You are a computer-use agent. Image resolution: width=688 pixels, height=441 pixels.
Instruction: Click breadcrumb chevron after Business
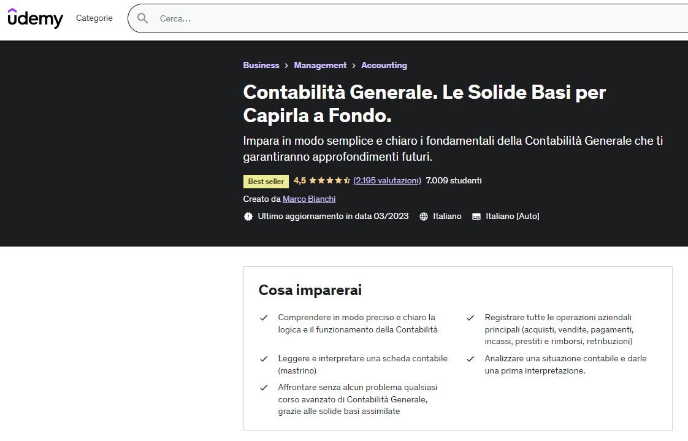(x=286, y=66)
